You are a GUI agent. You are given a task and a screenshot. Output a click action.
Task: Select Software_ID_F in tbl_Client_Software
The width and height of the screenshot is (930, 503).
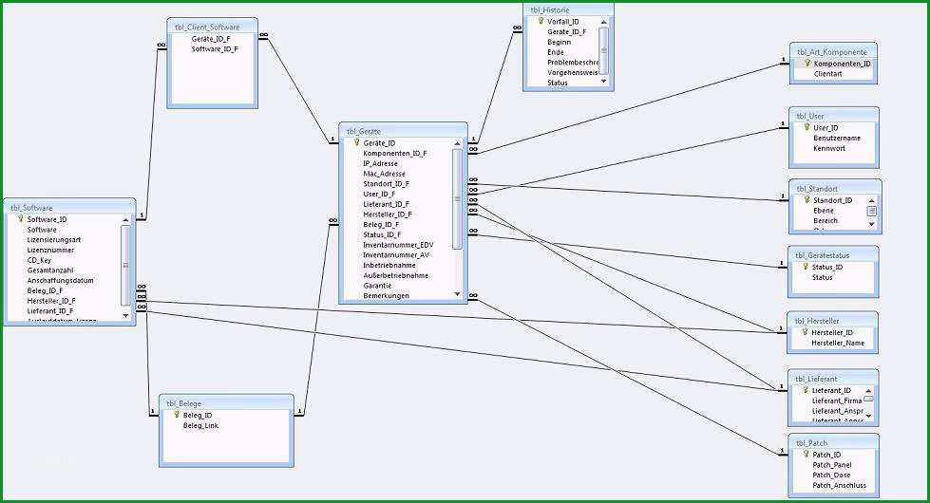tap(215, 49)
